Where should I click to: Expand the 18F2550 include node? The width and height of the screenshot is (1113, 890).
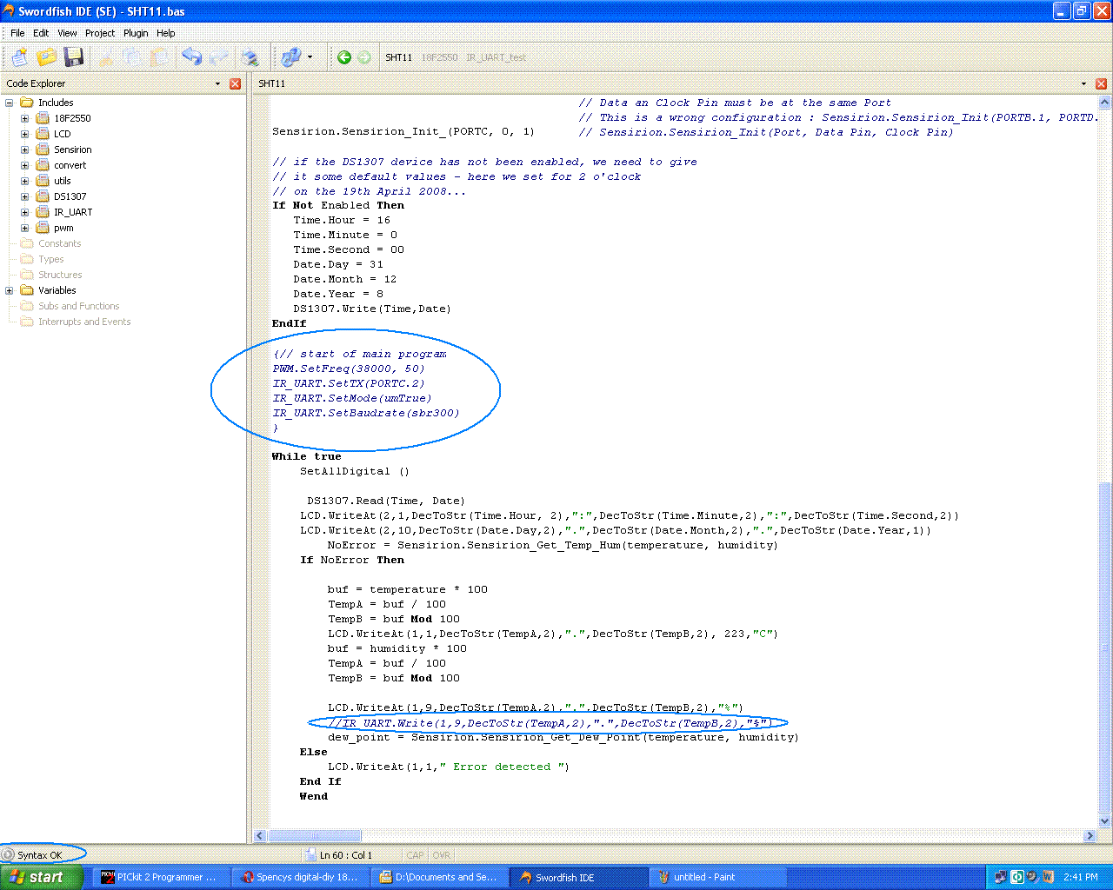[25, 118]
